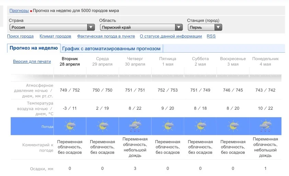
Task: Click О статусе данной информации link
Action: click(x=171, y=36)
